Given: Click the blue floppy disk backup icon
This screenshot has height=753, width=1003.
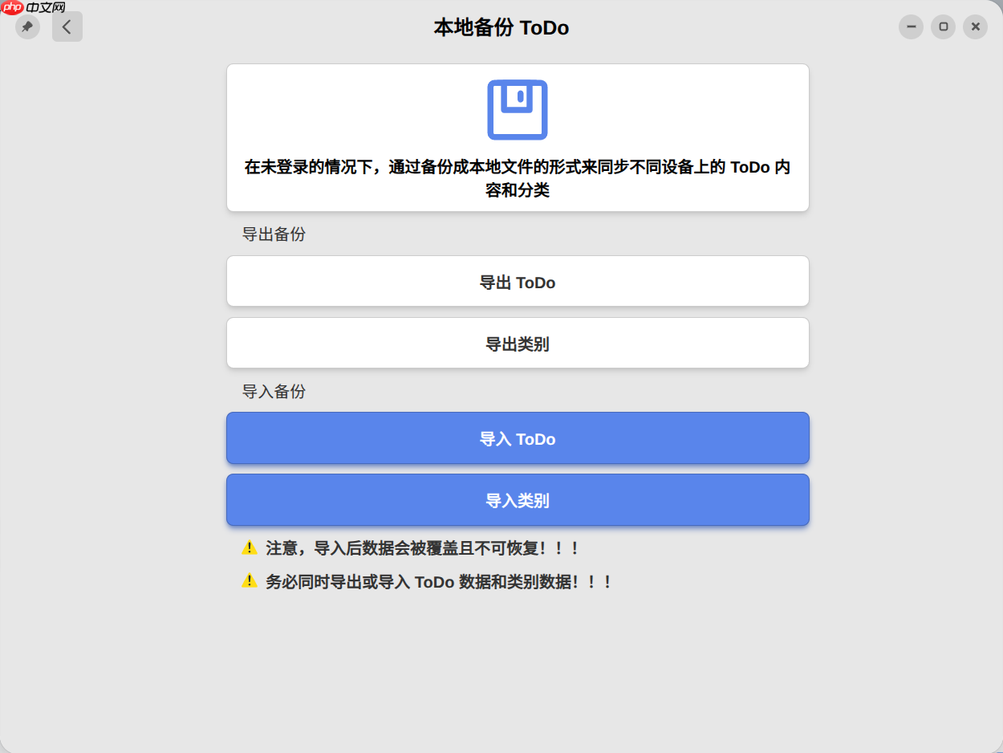Looking at the screenshot, I should pyautogui.click(x=518, y=110).
